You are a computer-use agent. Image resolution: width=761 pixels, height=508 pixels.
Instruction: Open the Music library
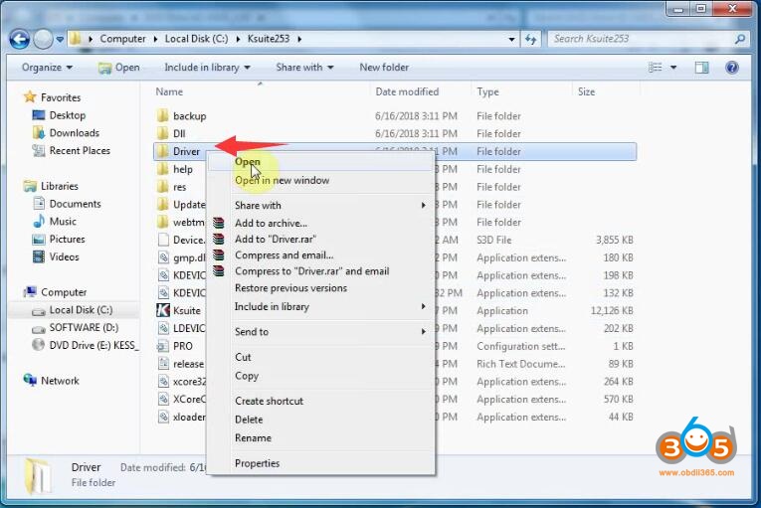point(63,222)
